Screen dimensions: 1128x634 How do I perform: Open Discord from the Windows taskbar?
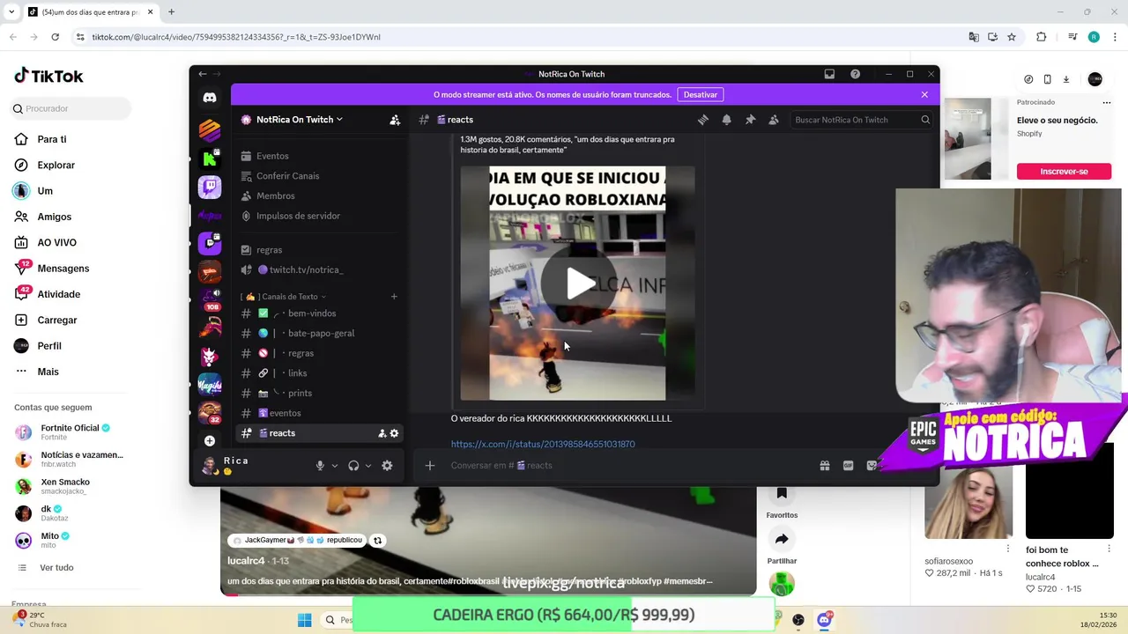pos(824,620)
